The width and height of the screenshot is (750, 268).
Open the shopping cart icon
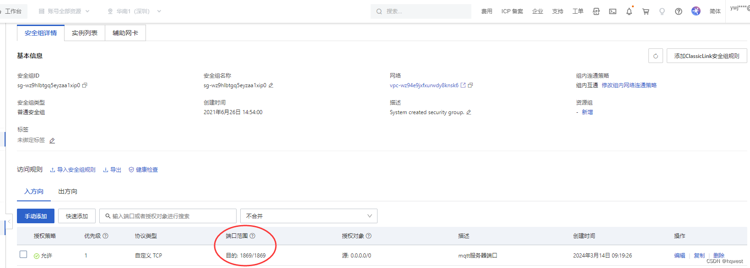coord(646,11)
